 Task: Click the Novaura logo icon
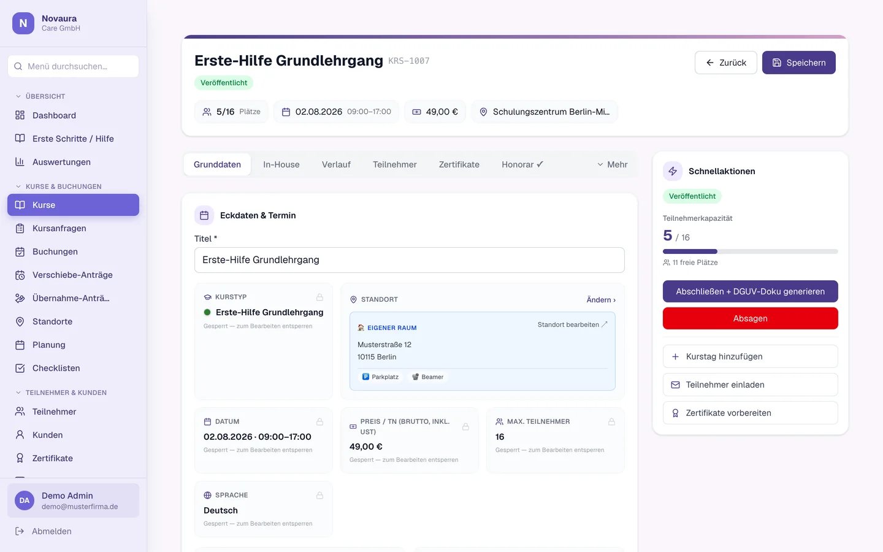[x=23, y=23]
